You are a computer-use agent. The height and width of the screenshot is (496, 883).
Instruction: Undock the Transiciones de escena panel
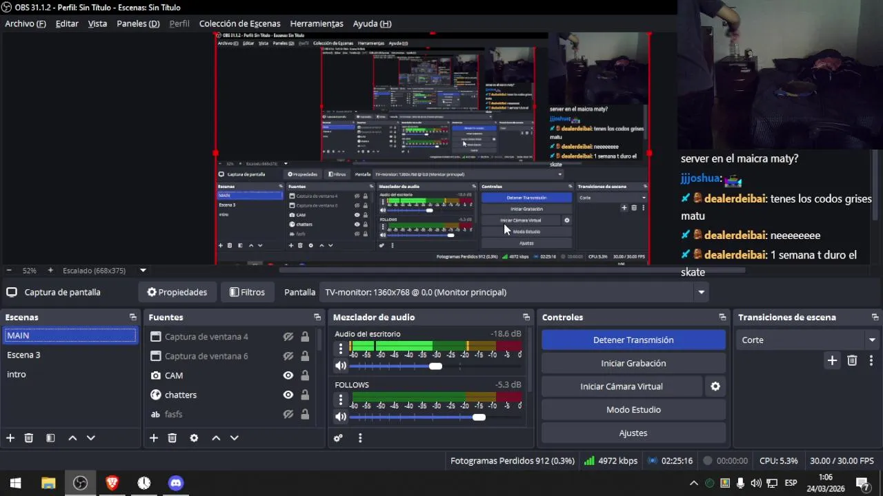click(875, 318)
